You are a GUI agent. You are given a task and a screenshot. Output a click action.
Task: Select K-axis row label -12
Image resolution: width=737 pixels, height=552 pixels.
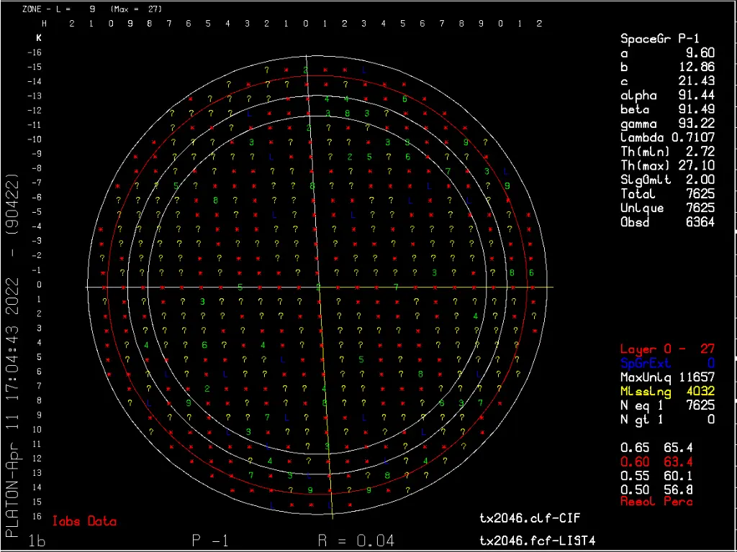point(35,110)
